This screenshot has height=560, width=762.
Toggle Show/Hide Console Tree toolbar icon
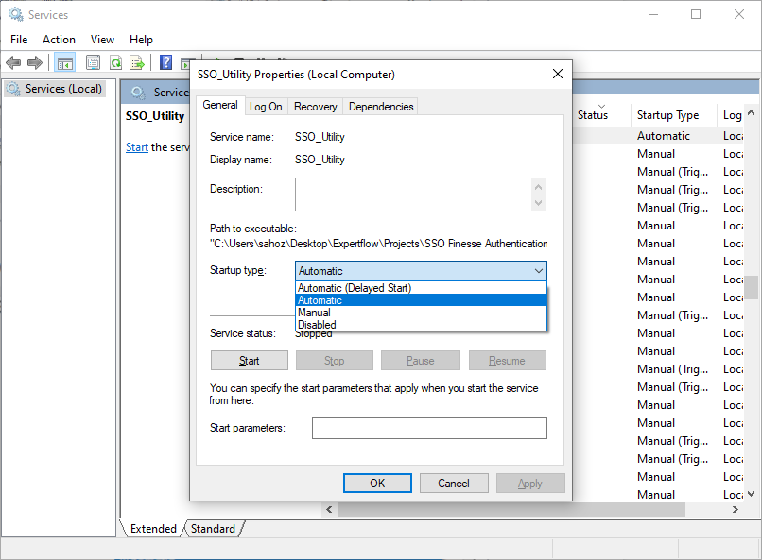(65, 63)
